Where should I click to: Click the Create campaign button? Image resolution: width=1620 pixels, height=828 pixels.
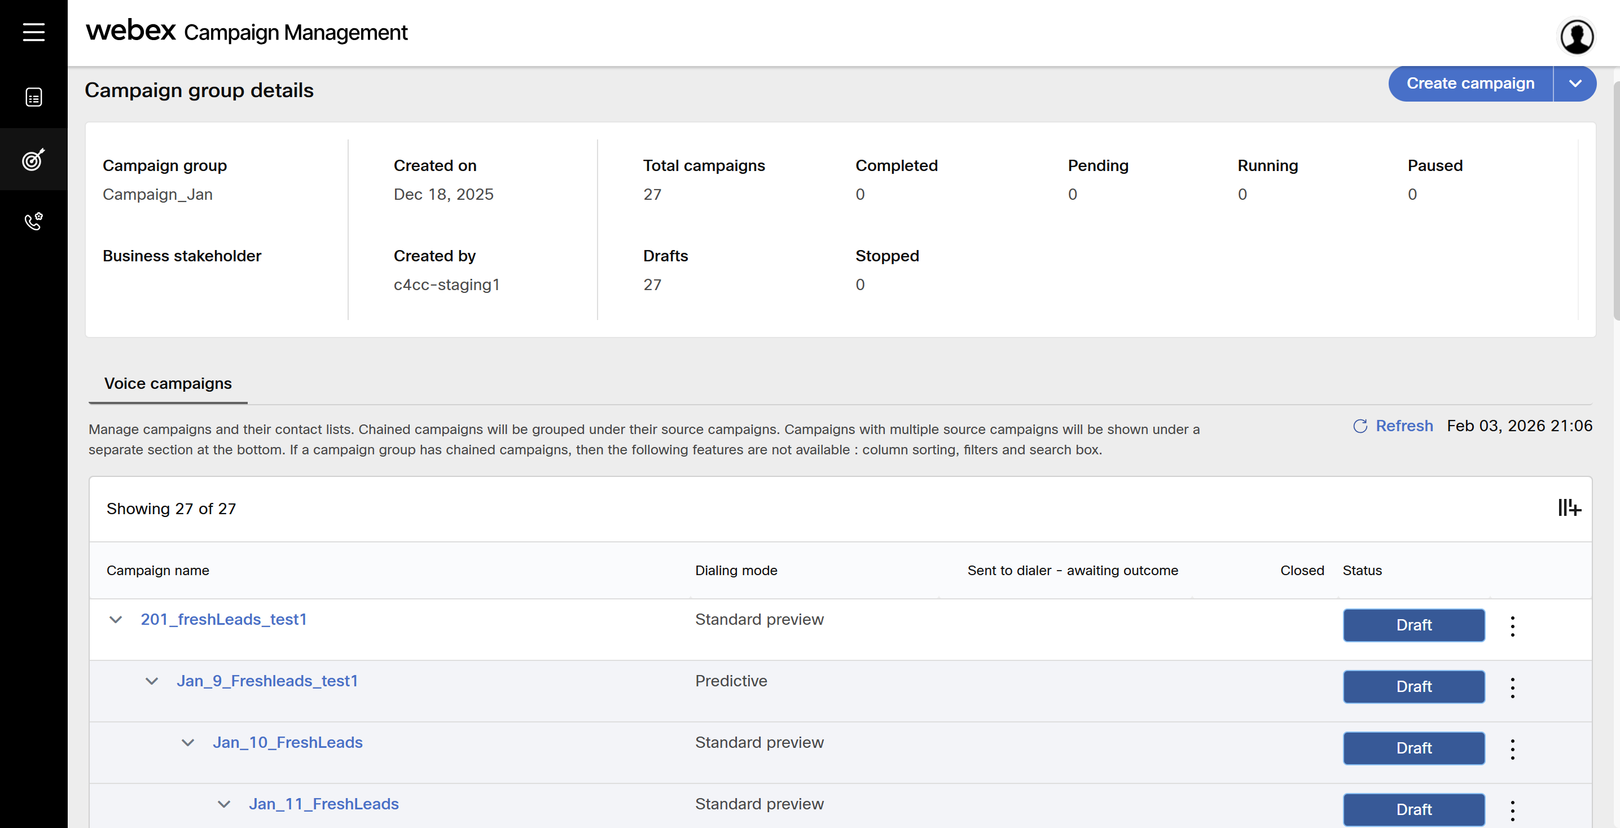point(1470,84)
